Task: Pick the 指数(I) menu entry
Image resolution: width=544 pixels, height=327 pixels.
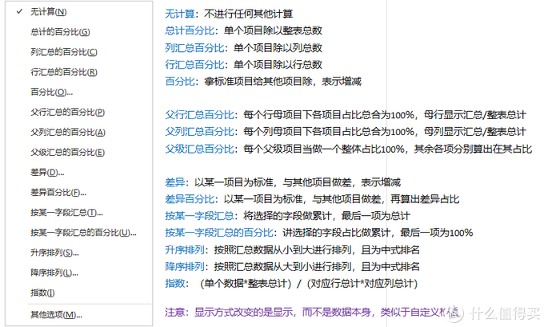Action: click(42, 293)
